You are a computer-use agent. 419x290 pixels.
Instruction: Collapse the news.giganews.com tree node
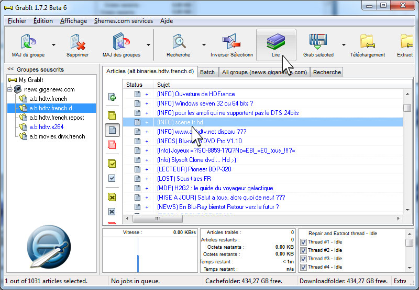10,89
